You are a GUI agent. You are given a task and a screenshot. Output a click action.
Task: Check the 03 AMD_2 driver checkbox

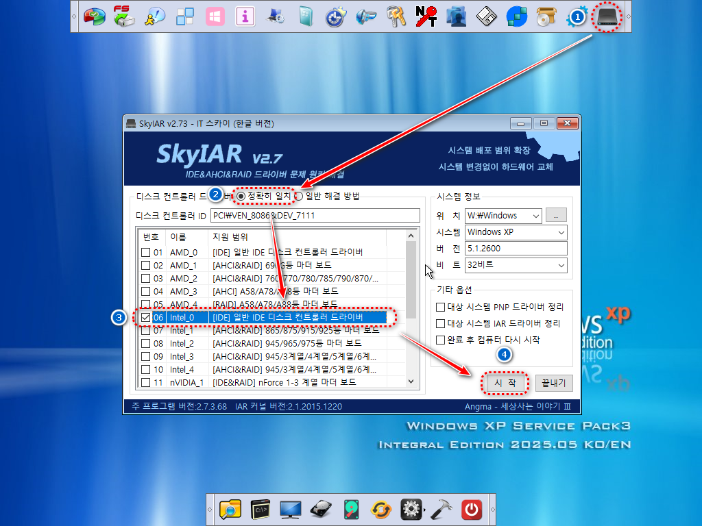(x=145, y=278)
